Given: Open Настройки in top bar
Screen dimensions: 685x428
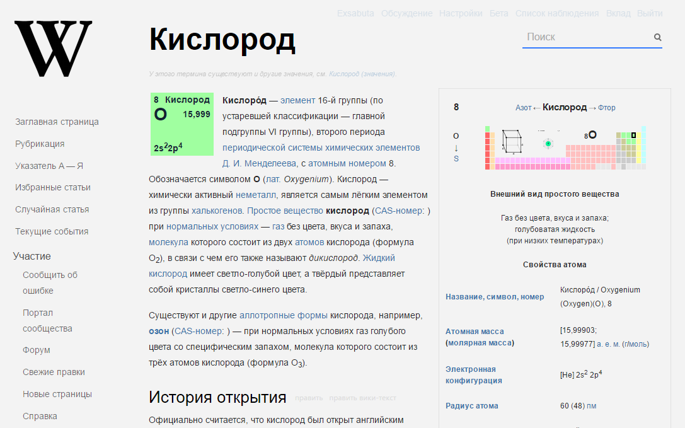Looking at the screenshot, I should point(461,14).
